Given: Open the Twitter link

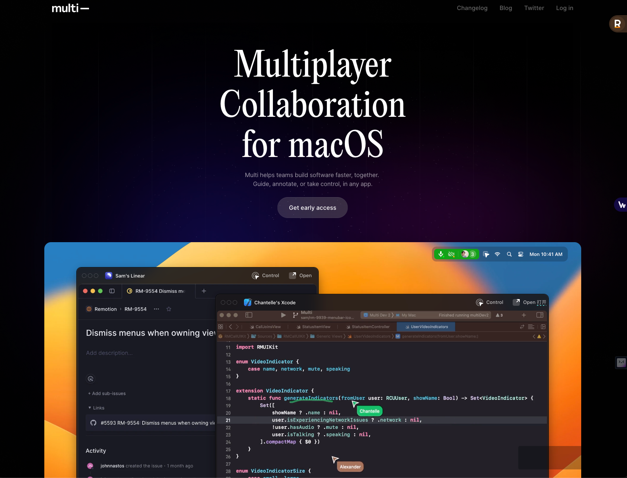Looking at the screenshot, I should [534, 8].
